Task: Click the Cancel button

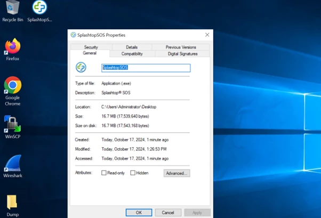Action: pos(168,213)
